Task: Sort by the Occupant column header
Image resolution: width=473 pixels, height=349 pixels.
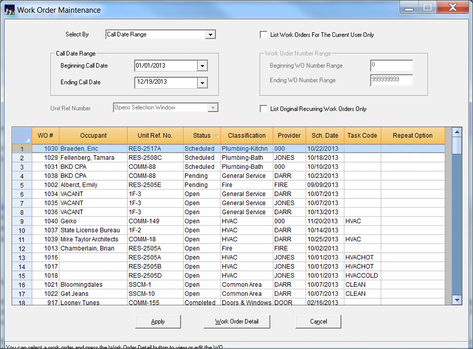Action: click(x=93, y=136)
